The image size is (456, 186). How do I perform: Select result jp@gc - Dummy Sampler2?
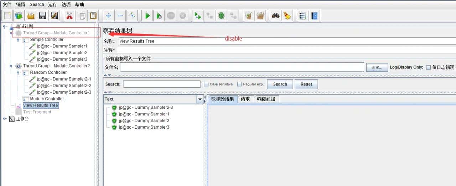144,121
